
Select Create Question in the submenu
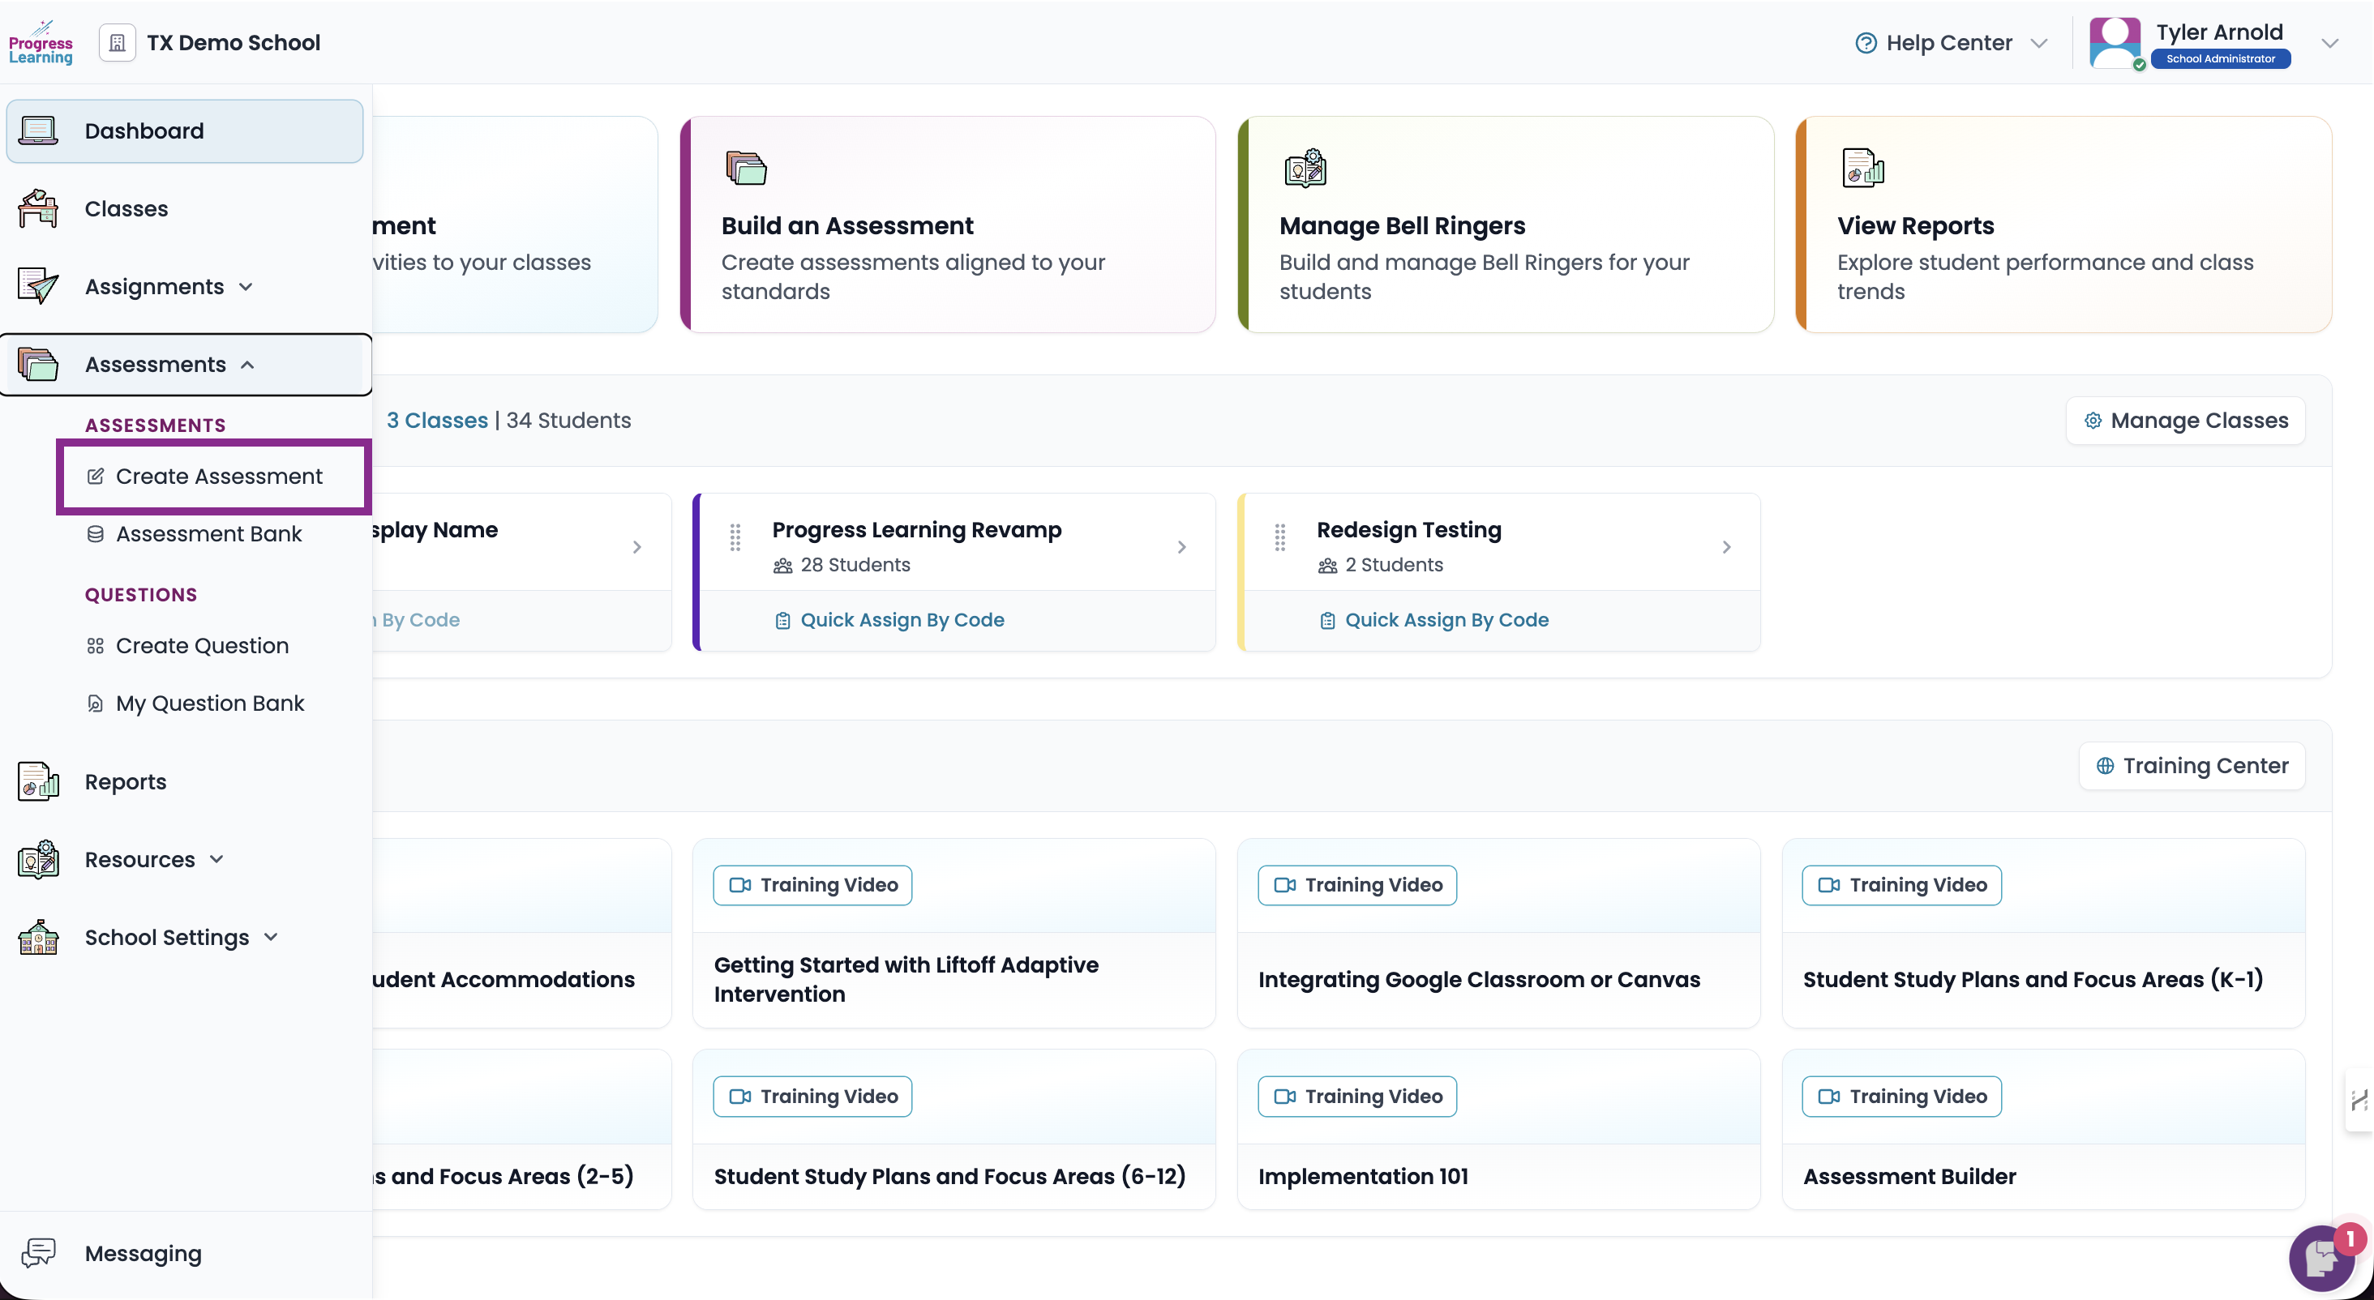(x=202, y=646)
